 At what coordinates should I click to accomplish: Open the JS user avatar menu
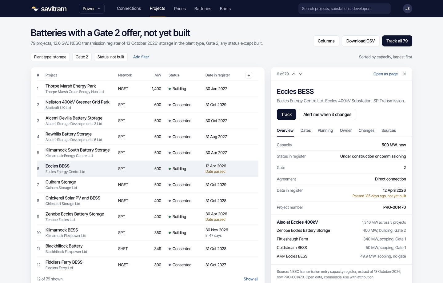pos(407,9)
